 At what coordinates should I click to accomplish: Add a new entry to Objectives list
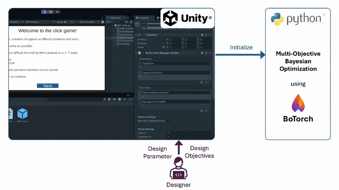click(x=201, y=111)
